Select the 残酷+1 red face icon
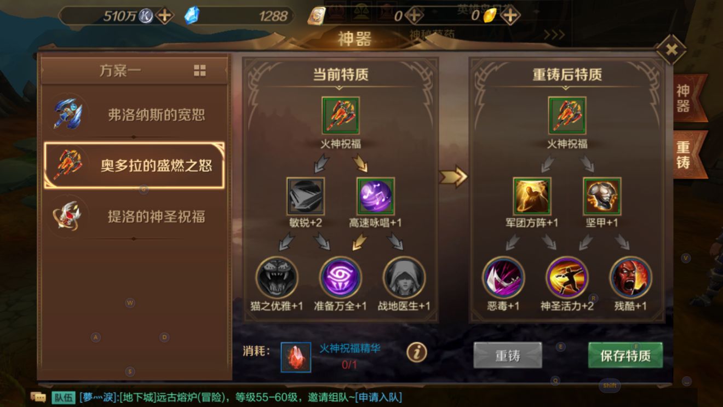This screenshot has height=407, width=723. pos(630,278)
